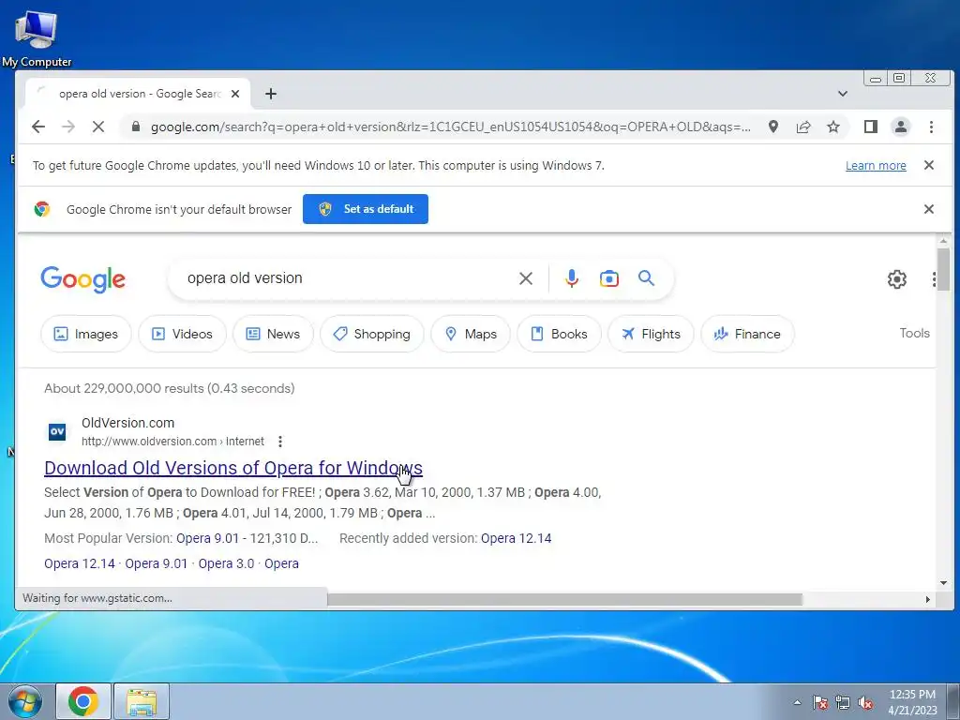Viewport: 960px width, 720px height.
Task: Open the three-dot menu for OldVersion result
Action: click(x=279, y=442)
